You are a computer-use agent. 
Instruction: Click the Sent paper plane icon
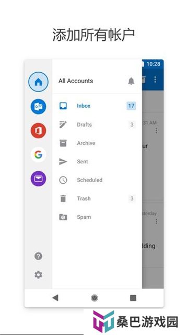click(63, 162)
